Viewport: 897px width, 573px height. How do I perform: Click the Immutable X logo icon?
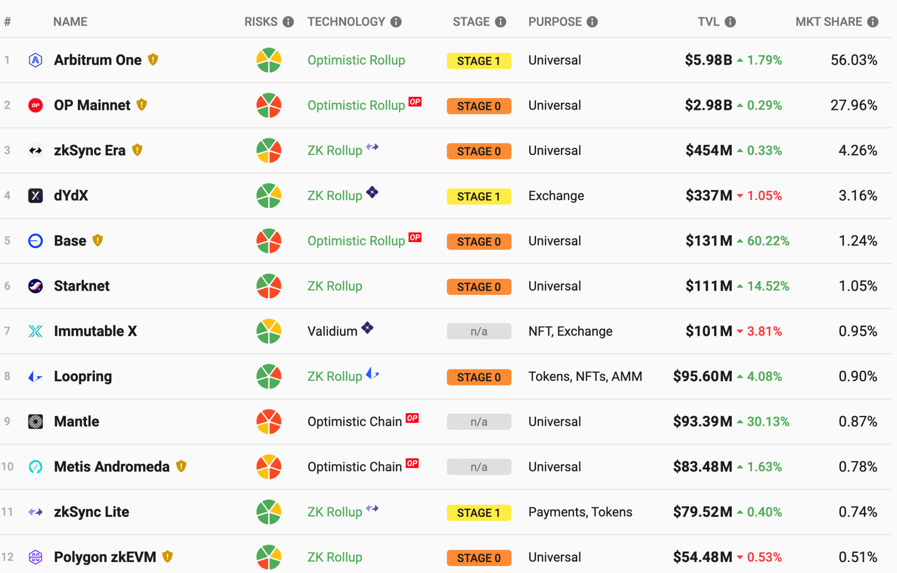35,331
